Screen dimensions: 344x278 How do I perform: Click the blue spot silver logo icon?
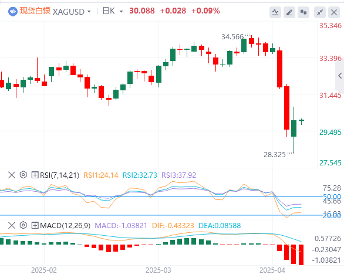pos(13,12)
